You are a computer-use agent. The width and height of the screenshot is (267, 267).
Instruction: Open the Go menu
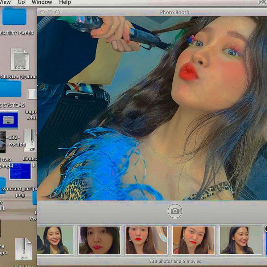pos(21,2)
